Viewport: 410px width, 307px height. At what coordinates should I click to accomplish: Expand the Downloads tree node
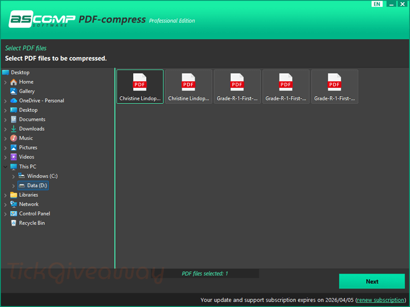[x=5, y=129]
